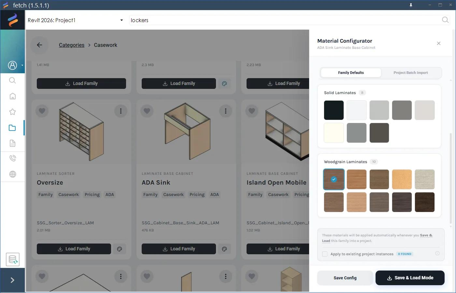Enable Apply to existing project instances
Image resolution: width=456 pixels, height=293 pixels.
(x=325, y=254)
